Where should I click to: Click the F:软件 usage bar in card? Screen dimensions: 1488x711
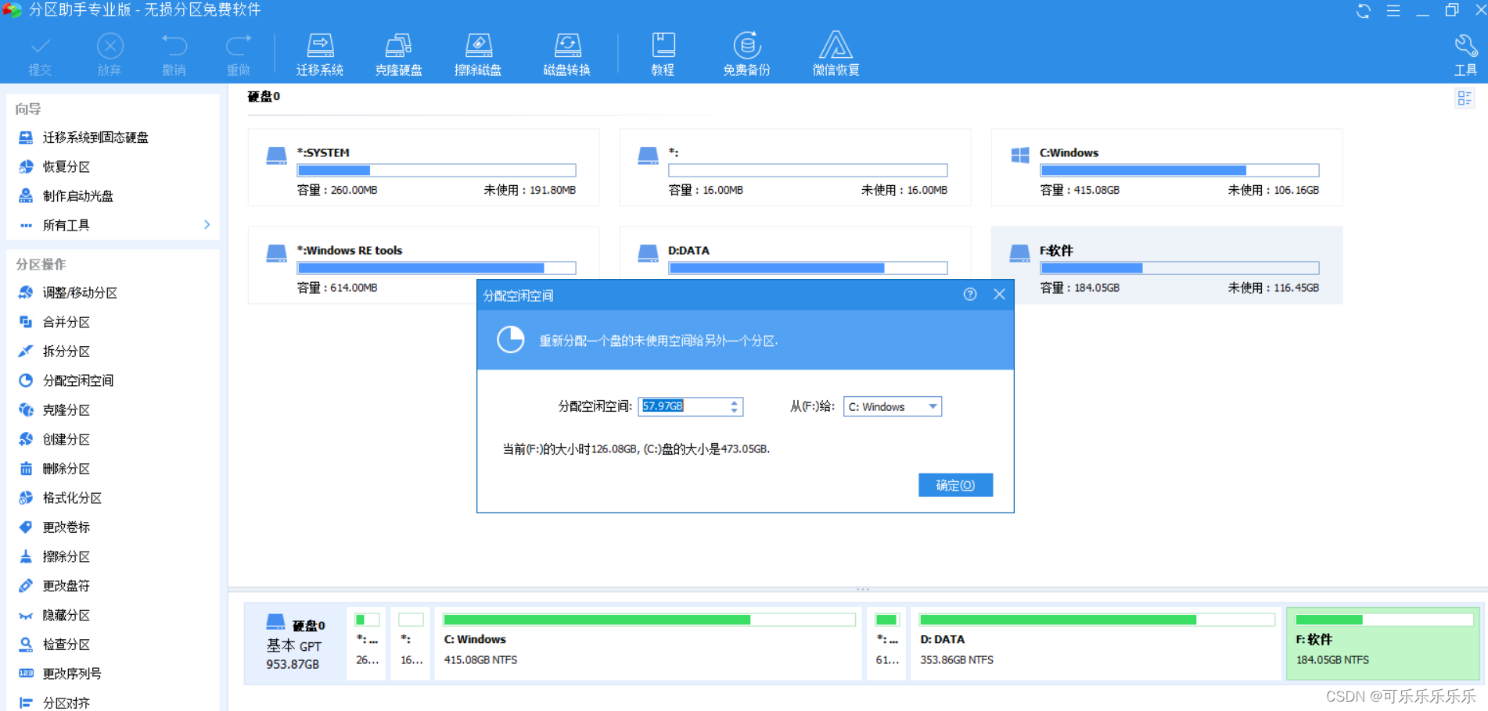coord(1180,268)
